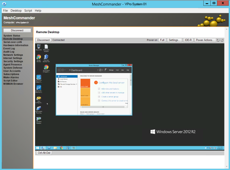Screen dimensions: 230x170
Task: Expand File and Storage Services arrow
Action: pyautogui.click(x=77, y=84)
